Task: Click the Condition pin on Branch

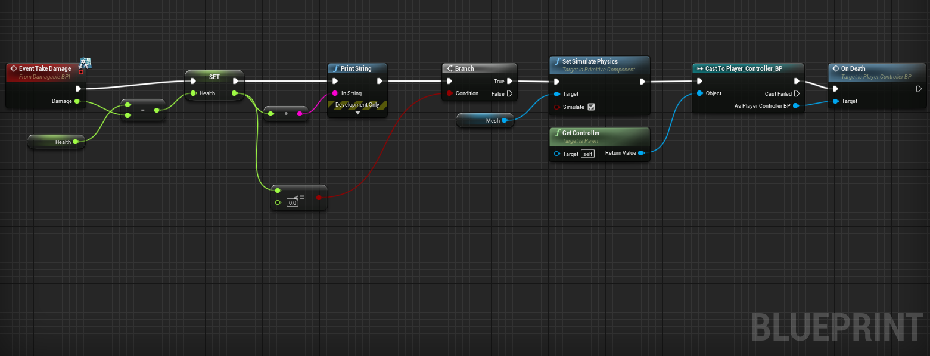Action: [x=449, y=93]
